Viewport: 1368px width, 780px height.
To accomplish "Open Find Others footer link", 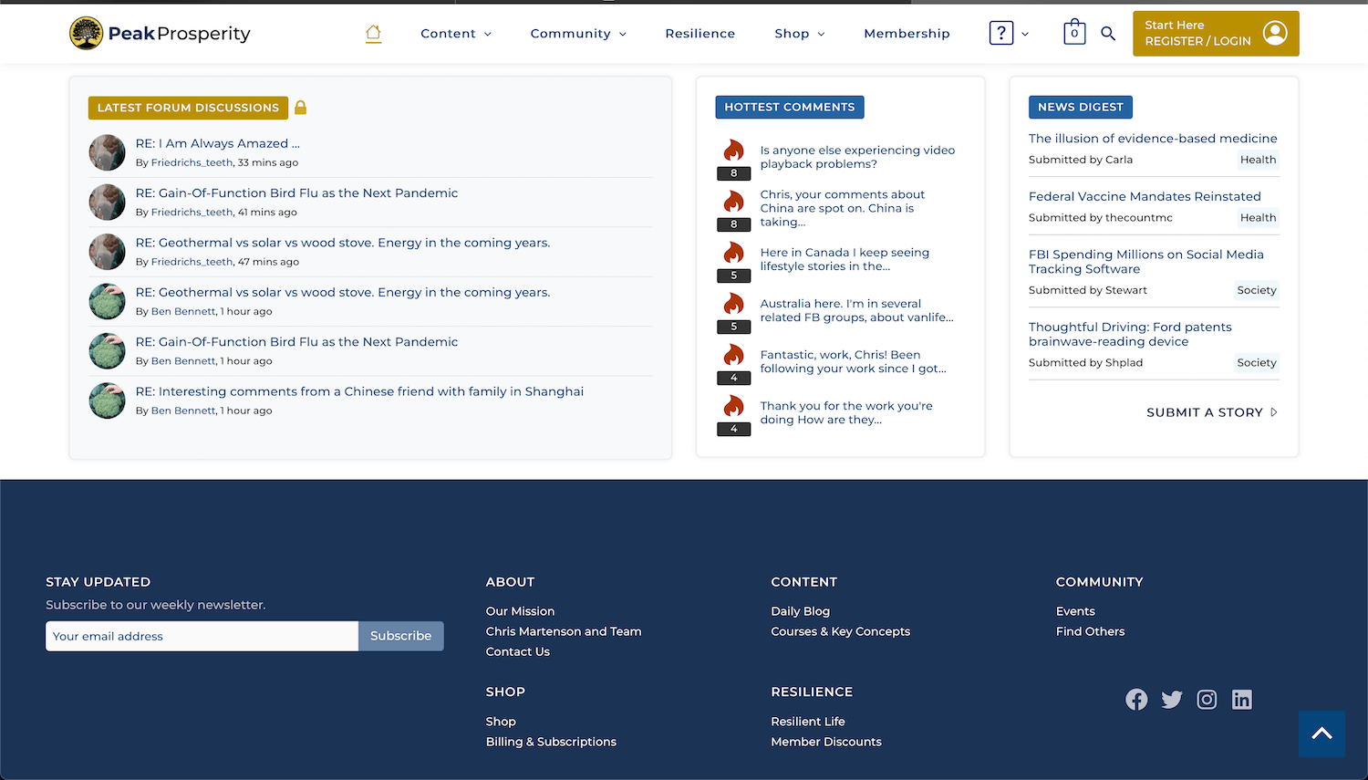I will tap(1090, 631).
